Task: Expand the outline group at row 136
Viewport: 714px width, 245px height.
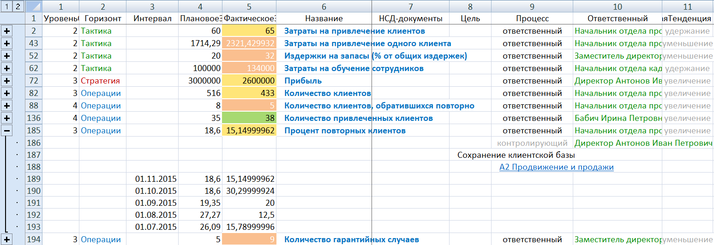Action: [6, 118]
